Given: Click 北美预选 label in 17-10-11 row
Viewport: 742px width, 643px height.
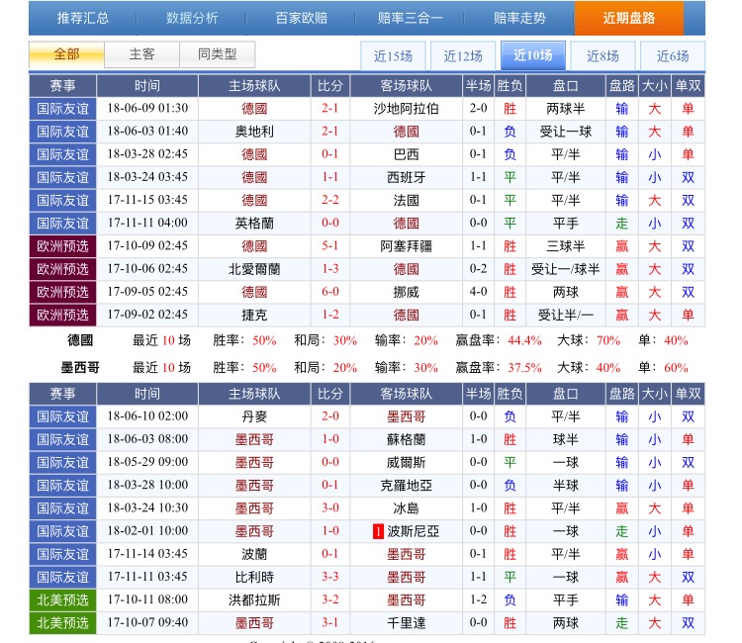Looking at the screenshot, I should pyautogui.click(x=63, y=600).
